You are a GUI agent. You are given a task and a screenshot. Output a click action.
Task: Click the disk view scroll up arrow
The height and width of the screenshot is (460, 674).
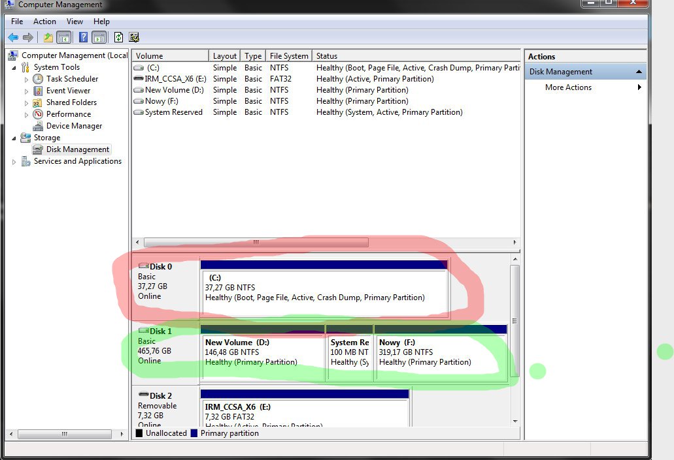coord(515,259)
